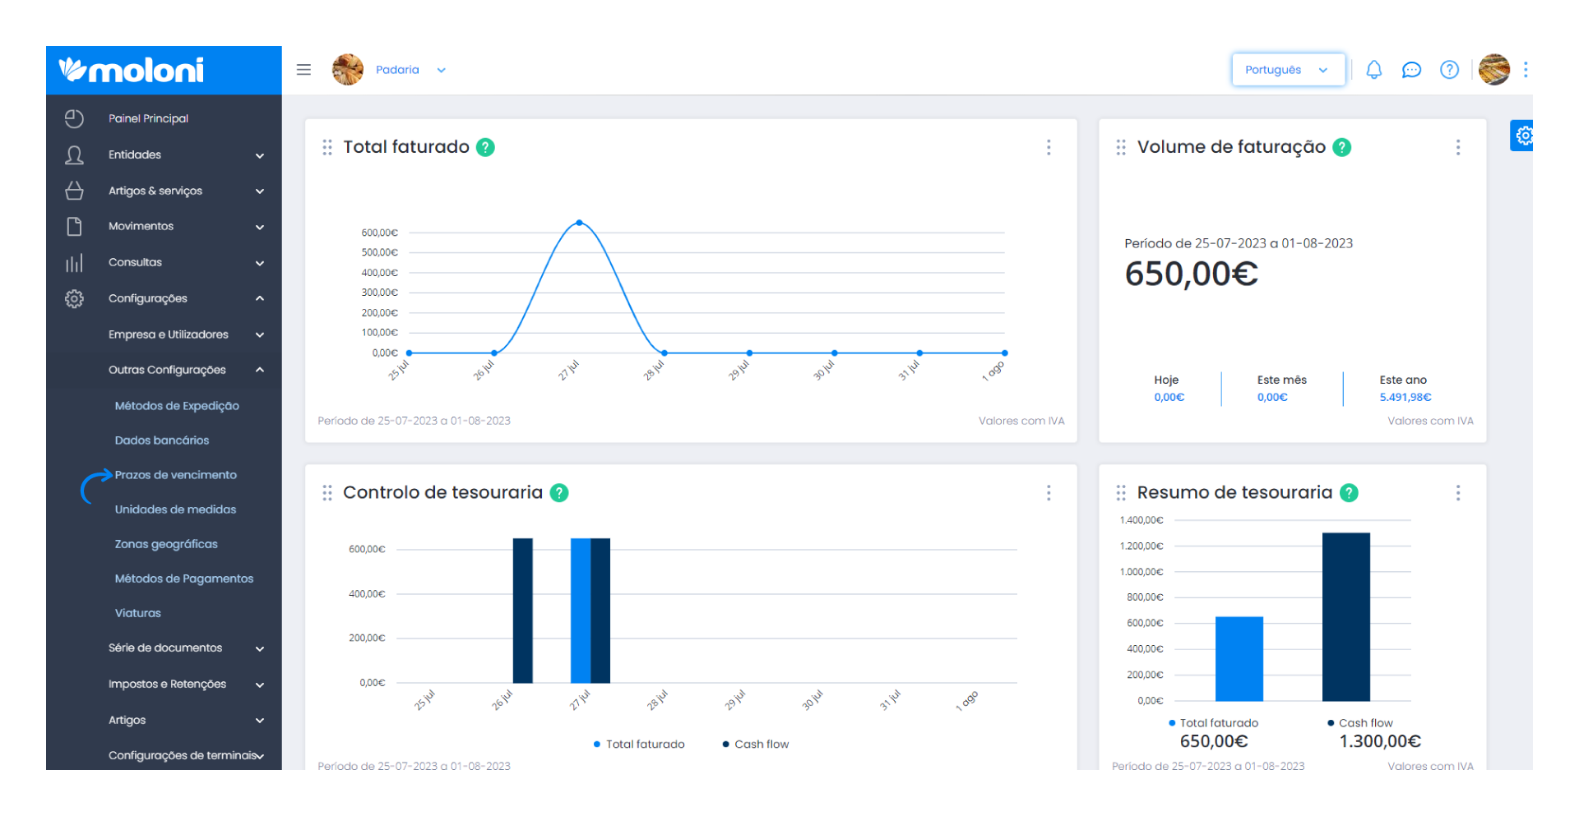Open Controlo de tesouraria options menu
Viewport: 1579px width, 816px height.
click(x=1049, y=493)
